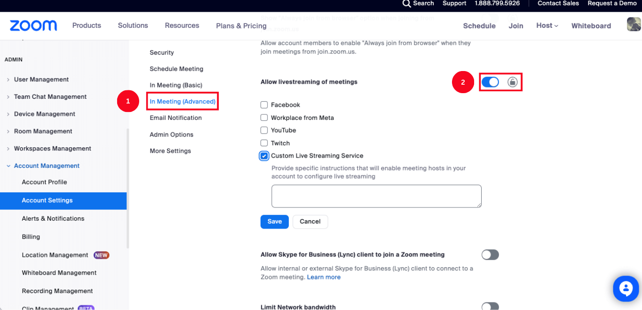Viewport: 642px width, 310px height.
Task: Open More Settings section
Action: (x=170, y=151)
